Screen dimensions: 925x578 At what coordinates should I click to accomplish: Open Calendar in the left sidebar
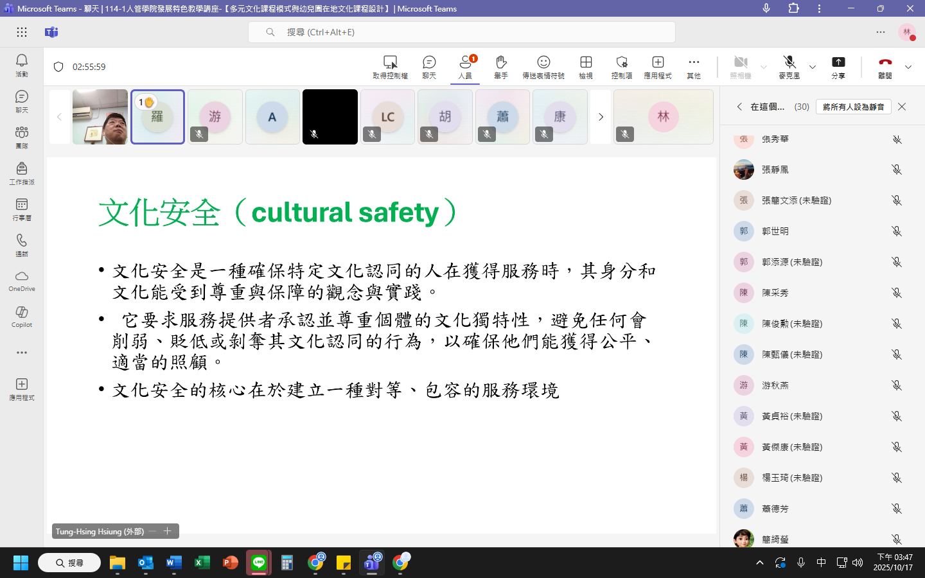click(22, 209)
